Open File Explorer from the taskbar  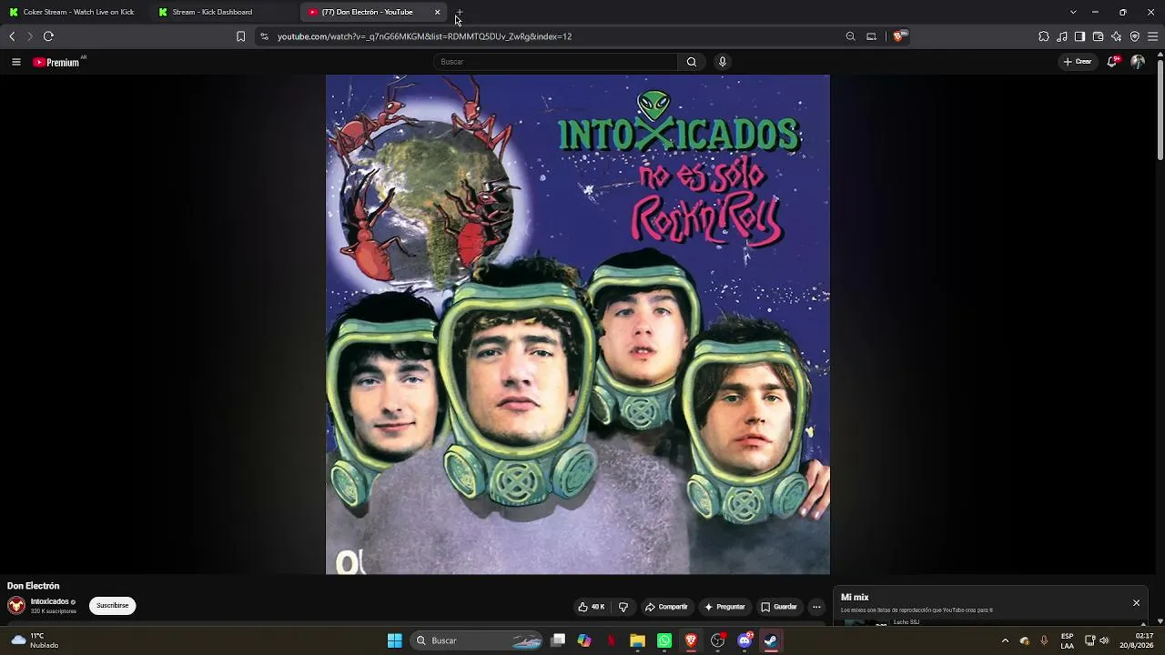(638, 640)
